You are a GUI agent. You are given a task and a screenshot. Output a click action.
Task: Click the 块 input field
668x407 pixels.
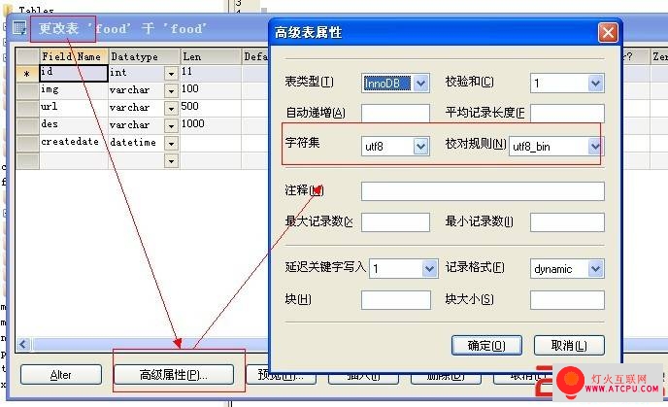pyautogui.click(x=396, y=300)
